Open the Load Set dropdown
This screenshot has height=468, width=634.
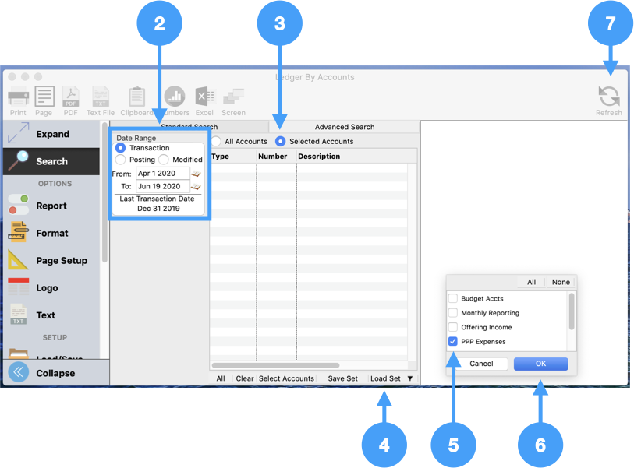[391, 378]
